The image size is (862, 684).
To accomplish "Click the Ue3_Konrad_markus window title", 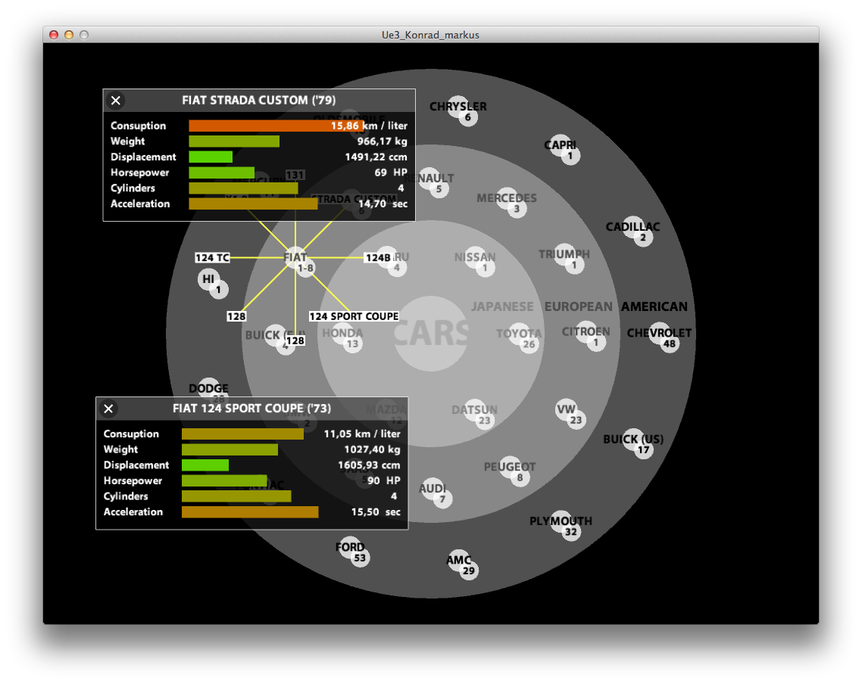I will click(430, 35).
